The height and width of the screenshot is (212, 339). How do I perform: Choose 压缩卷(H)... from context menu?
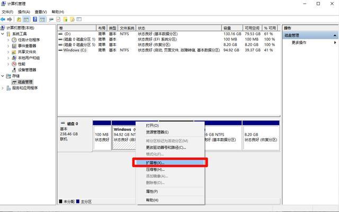[x=155, y=169]
